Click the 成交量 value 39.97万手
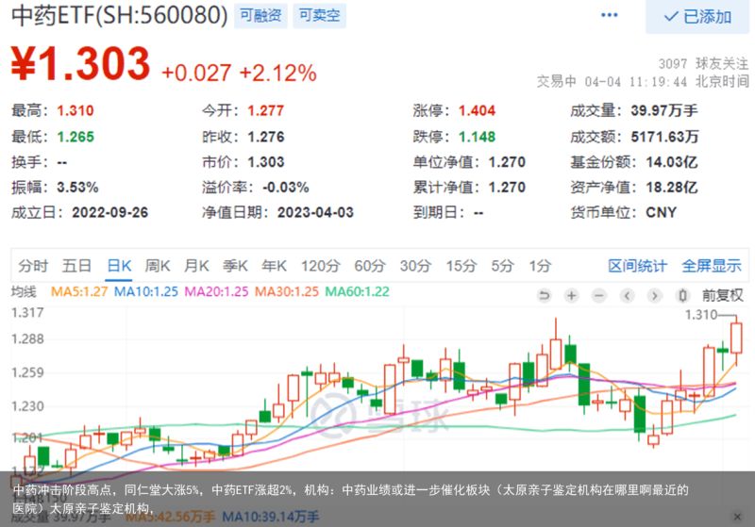This screenshot has height=527, width=755. point(664,110)
